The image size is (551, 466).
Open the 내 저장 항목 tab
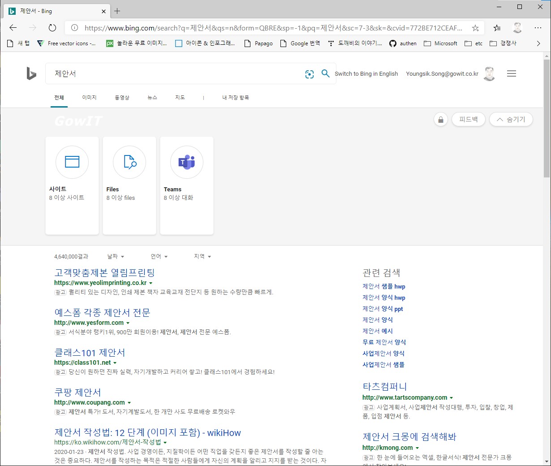click(x=236, y=97)
